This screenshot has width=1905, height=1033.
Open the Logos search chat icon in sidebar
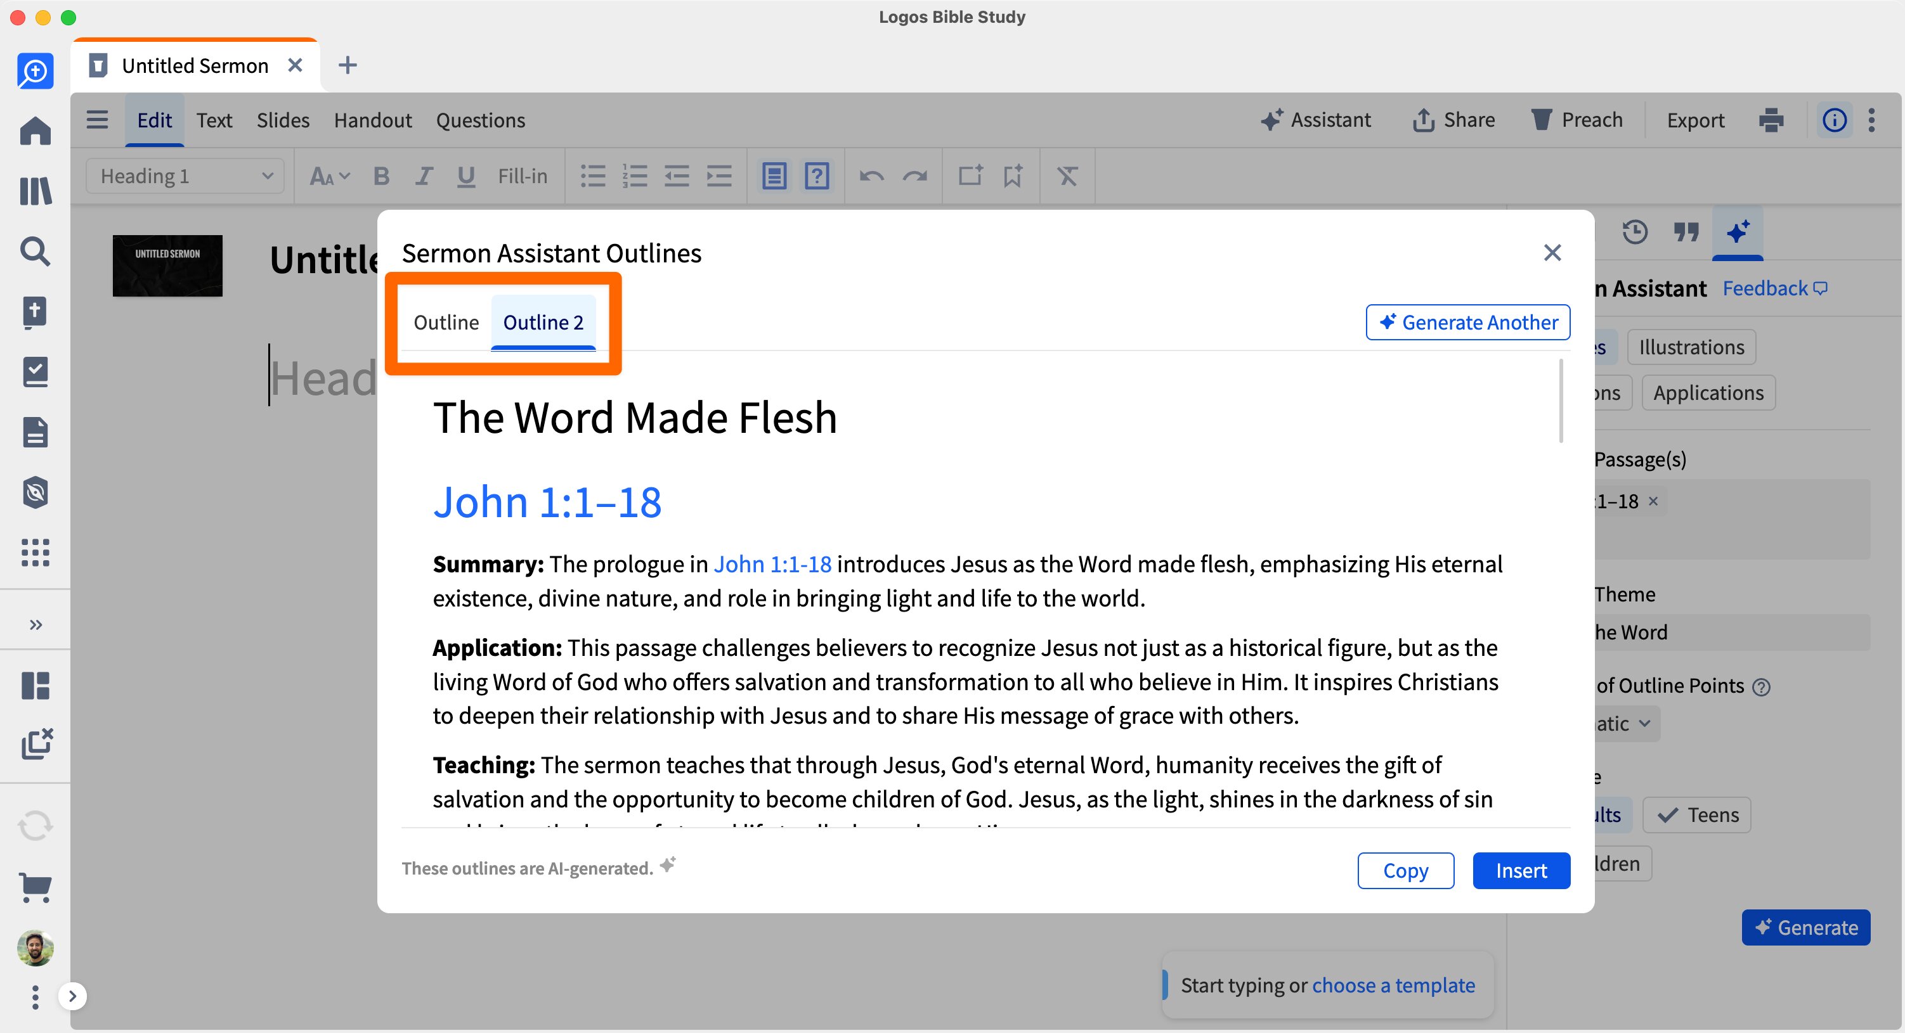click(35, 71)
